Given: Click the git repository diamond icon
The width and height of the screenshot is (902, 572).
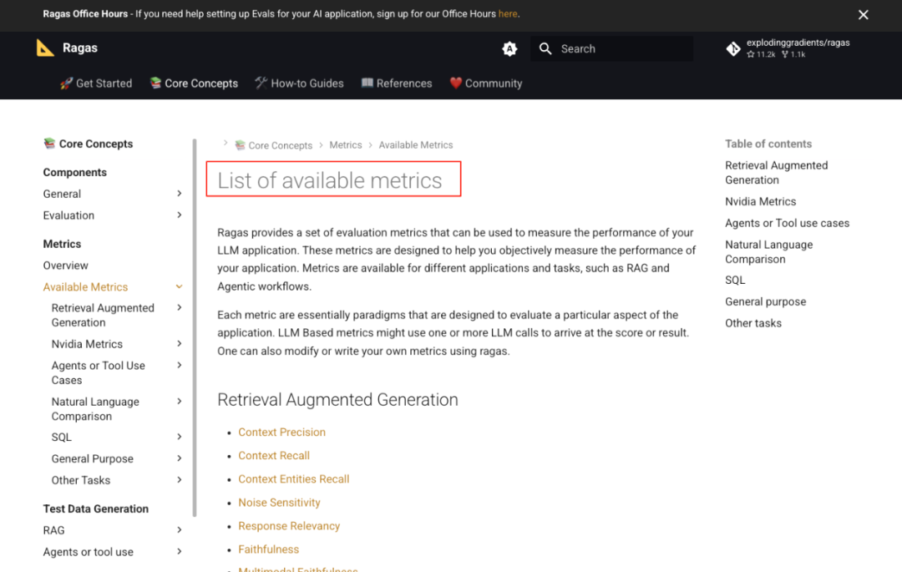Looking at the screenshot, I should (733, 49).
